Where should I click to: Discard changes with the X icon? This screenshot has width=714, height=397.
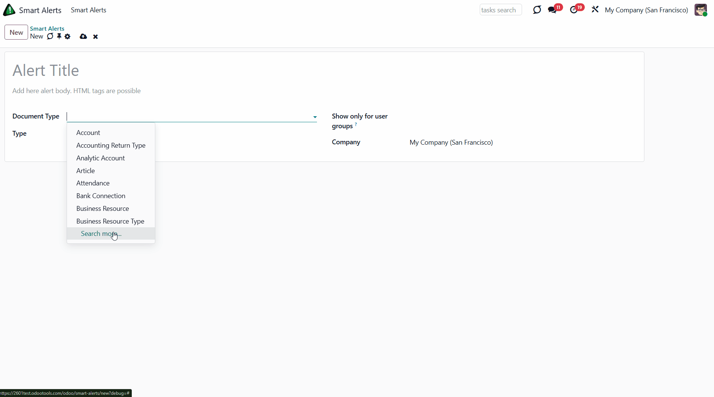(x=95, y=37)
